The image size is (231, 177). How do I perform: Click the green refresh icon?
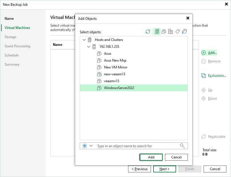[x=148, y=32]
